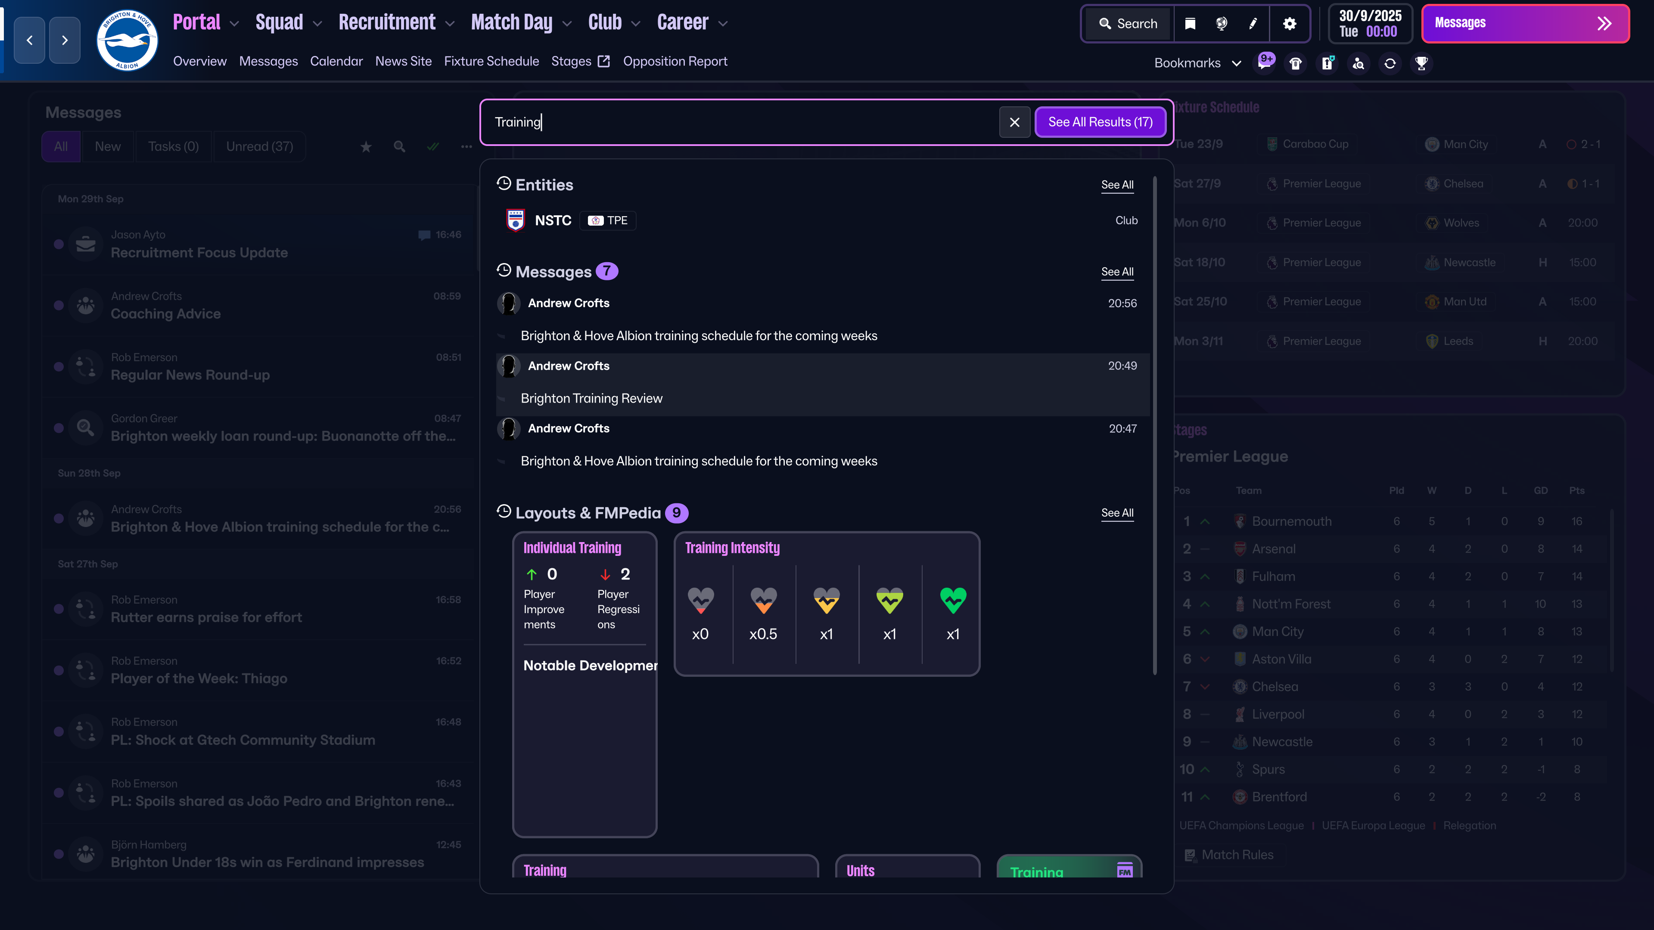The width and height of the screenshot is (1654, 930).
Task: Clear the Training search text with X
Action: point(1014,122)
